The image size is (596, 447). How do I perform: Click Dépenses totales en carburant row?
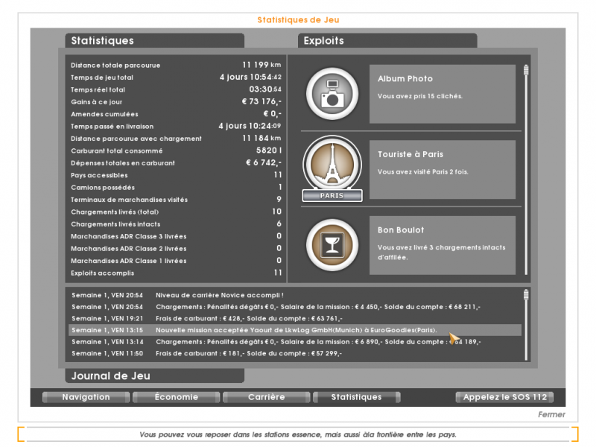click(x=176, y=162)
